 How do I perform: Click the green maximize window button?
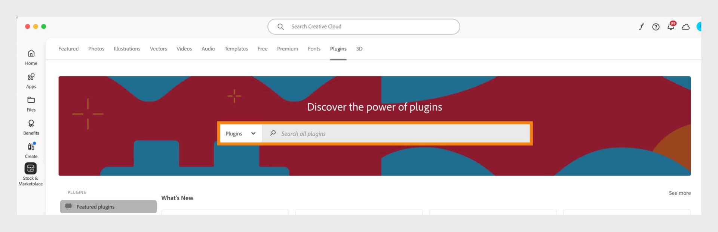44,27
